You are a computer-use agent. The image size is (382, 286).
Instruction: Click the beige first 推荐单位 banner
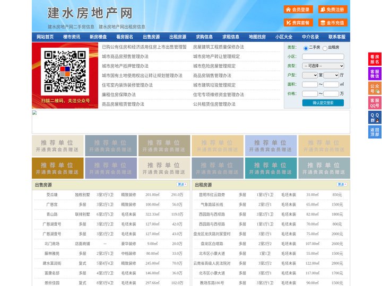[58, 146]
